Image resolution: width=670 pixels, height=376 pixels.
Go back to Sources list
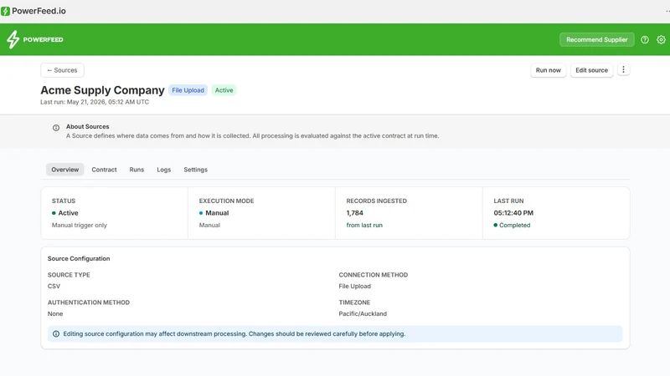[x=62, y=70]
